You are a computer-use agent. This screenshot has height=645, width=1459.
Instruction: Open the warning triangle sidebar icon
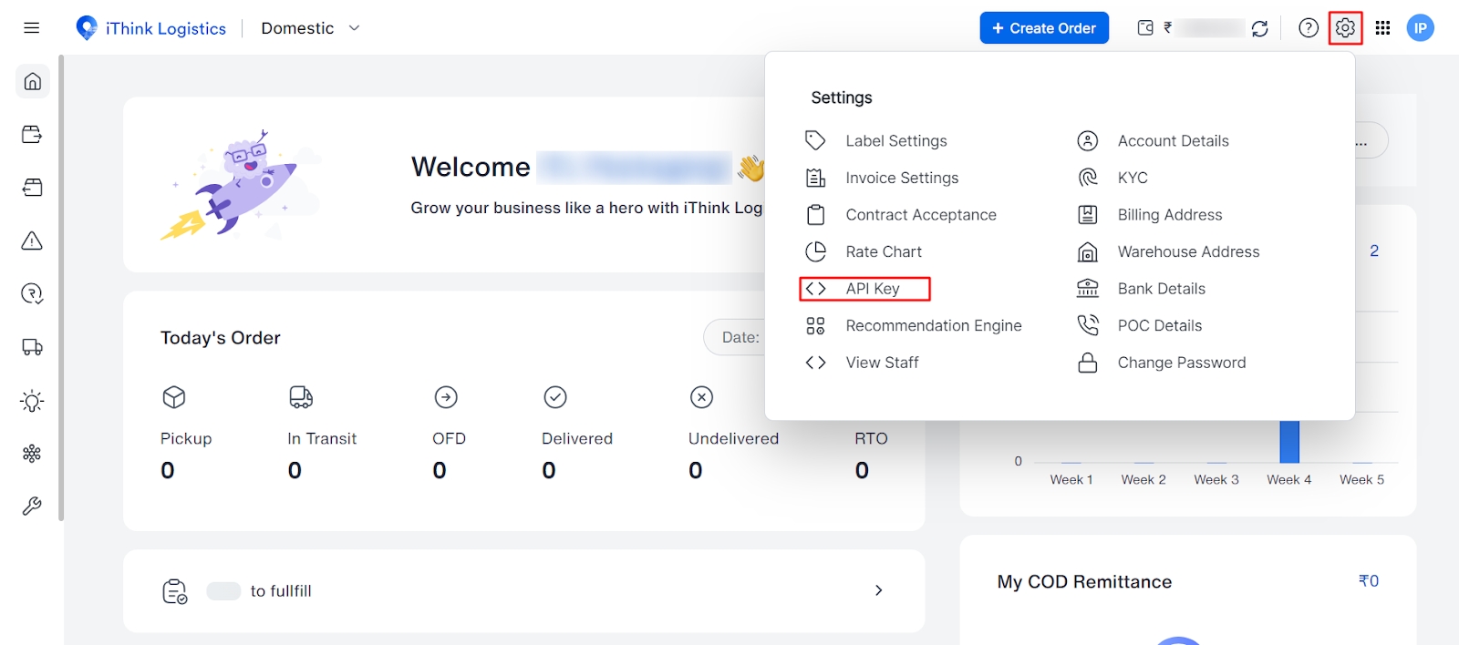pyautogui.click(x=32, y=241)
